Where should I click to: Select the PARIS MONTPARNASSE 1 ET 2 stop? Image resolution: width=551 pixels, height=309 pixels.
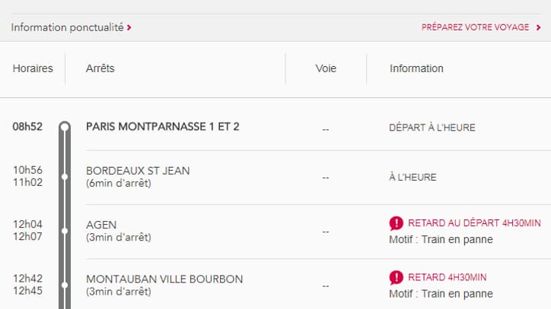point(163,127)
